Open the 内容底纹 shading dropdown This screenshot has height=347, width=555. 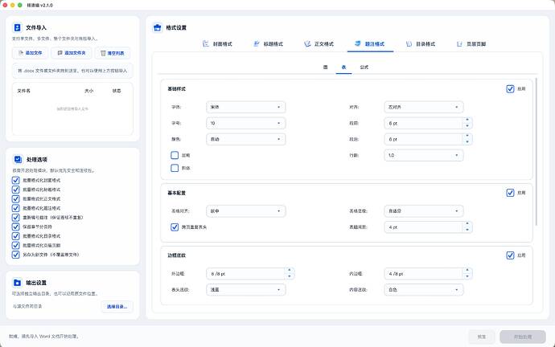pyautogui.click(x=424, y=290)
